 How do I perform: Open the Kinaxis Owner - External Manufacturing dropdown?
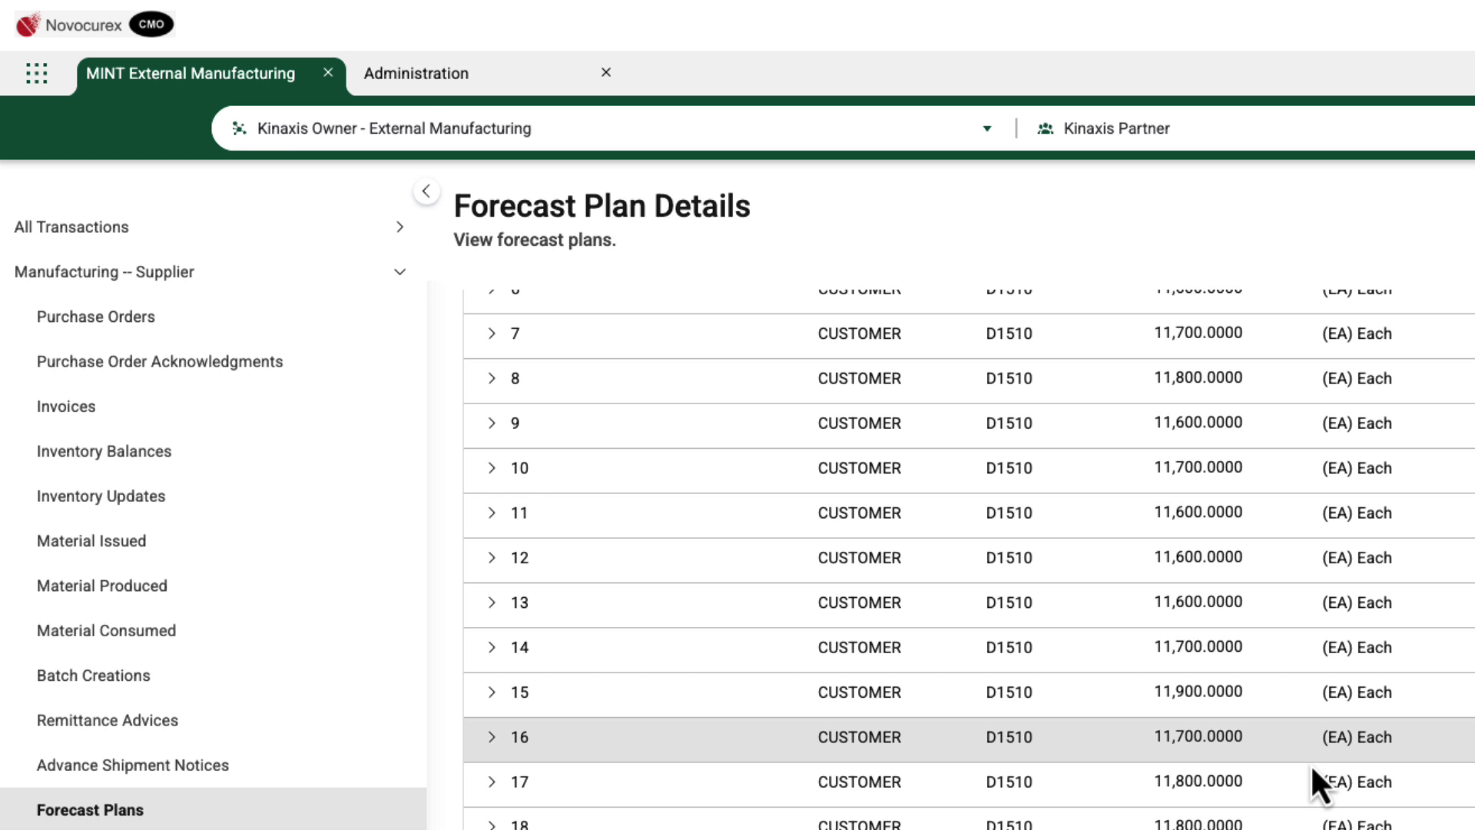point(987,128)
